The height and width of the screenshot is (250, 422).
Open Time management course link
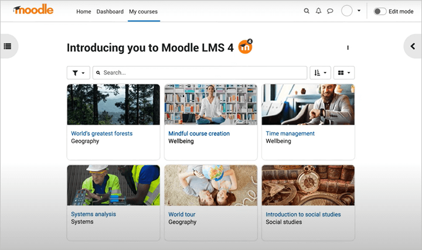coord(290,133)
